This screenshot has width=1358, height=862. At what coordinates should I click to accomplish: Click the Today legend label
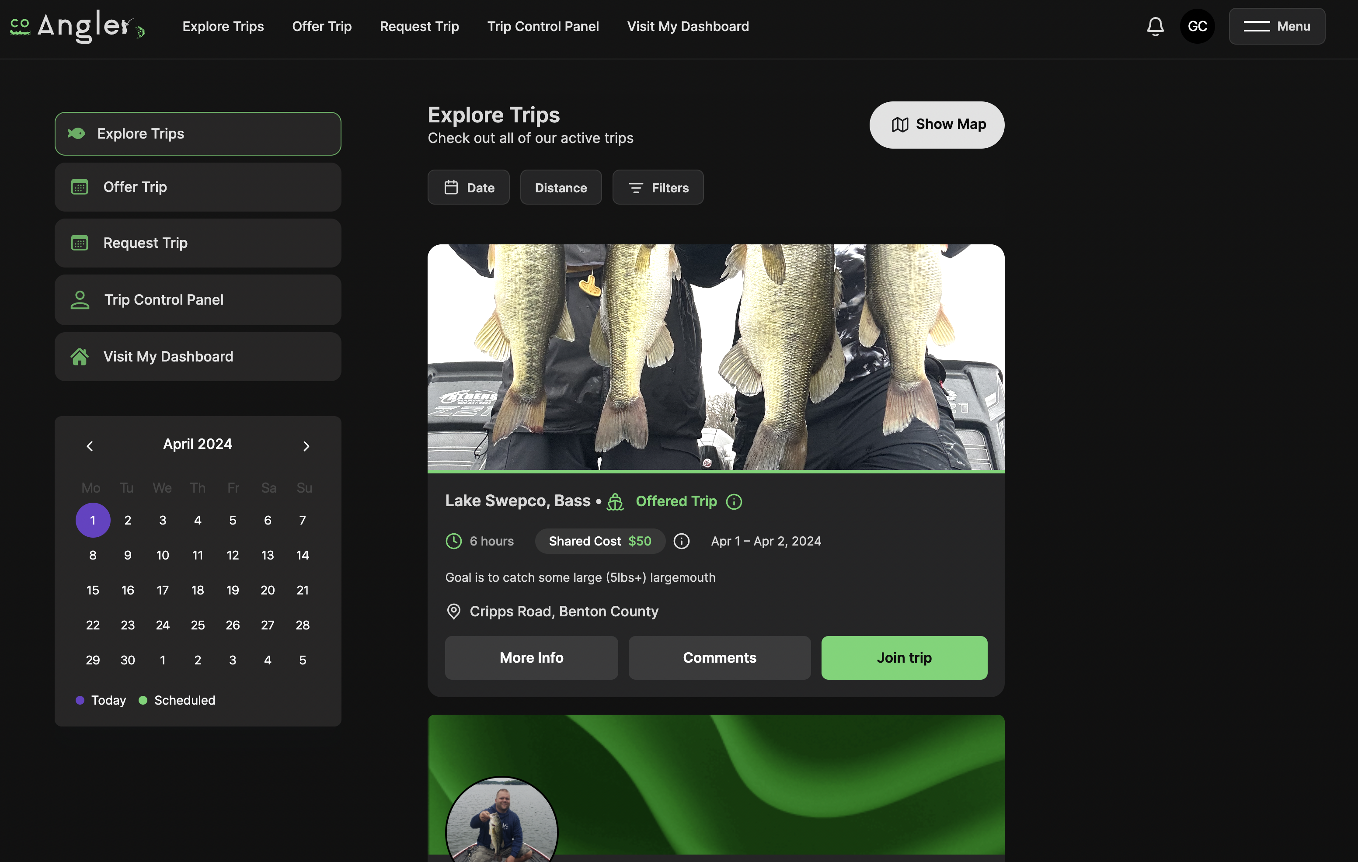(x=109, y=700)
